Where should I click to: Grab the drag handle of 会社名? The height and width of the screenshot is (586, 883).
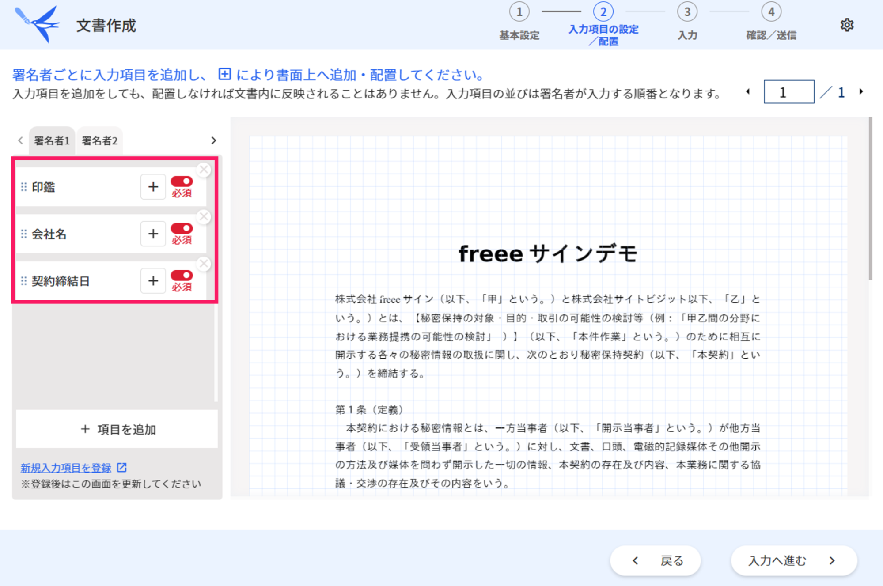click(x=24, y=234)
